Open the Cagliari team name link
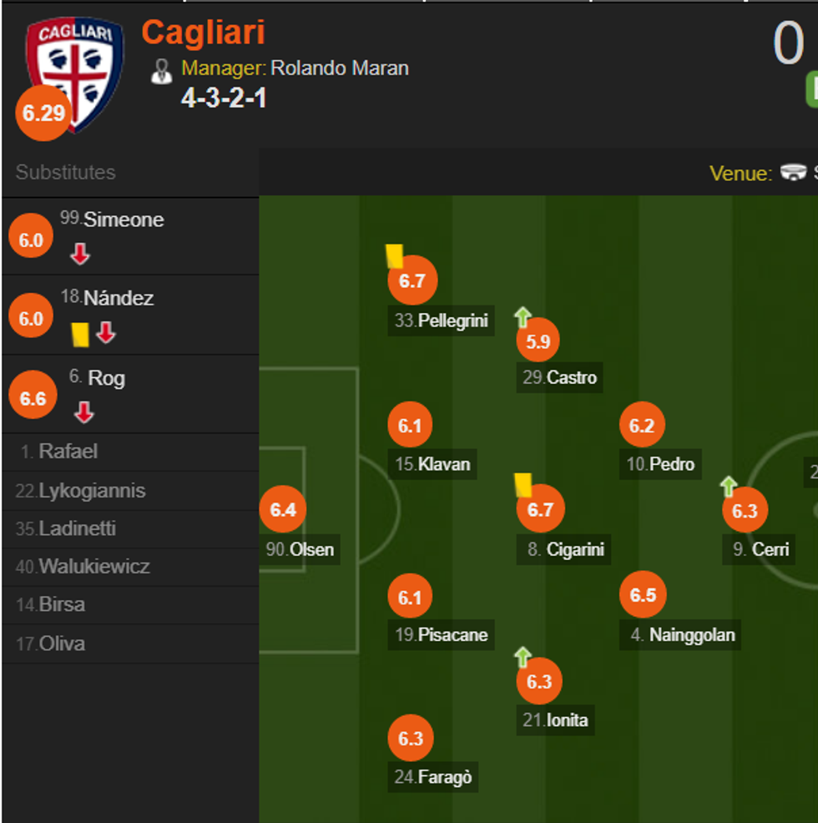818x823 pixels. click(203, 33)
